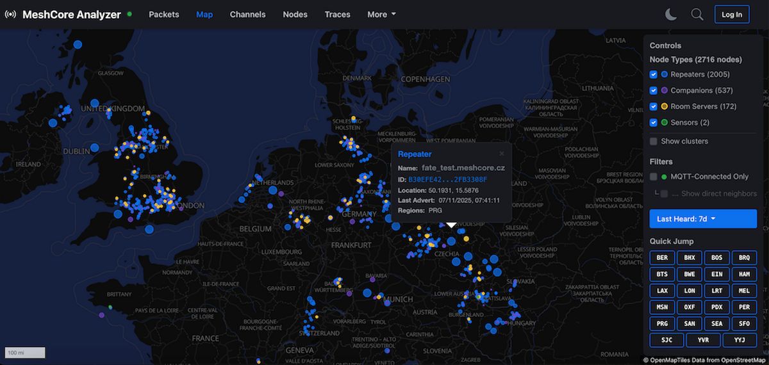The image size is (769, 365).
Task: Click the purple Companions color dot
Action: click(665, 90)
